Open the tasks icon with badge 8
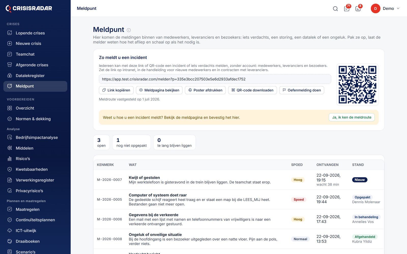 click(358, 9)
